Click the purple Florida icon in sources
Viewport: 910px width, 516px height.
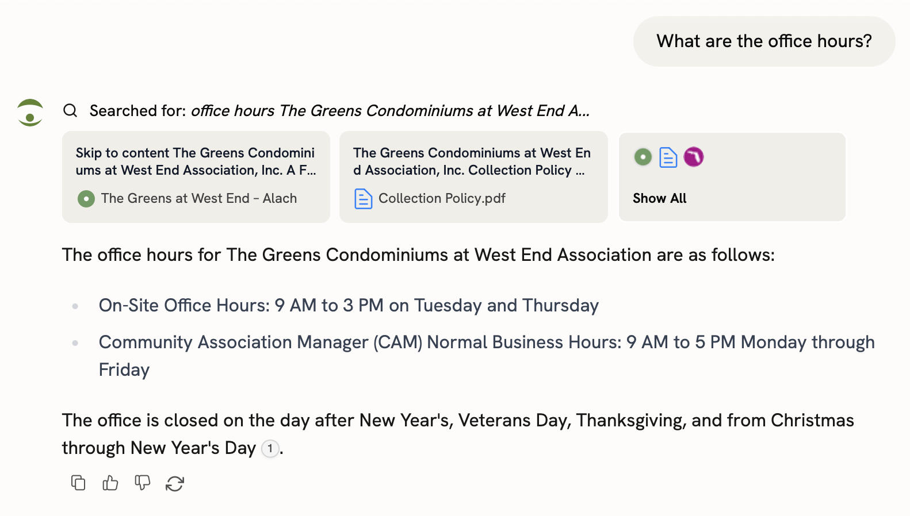(694, 157)
